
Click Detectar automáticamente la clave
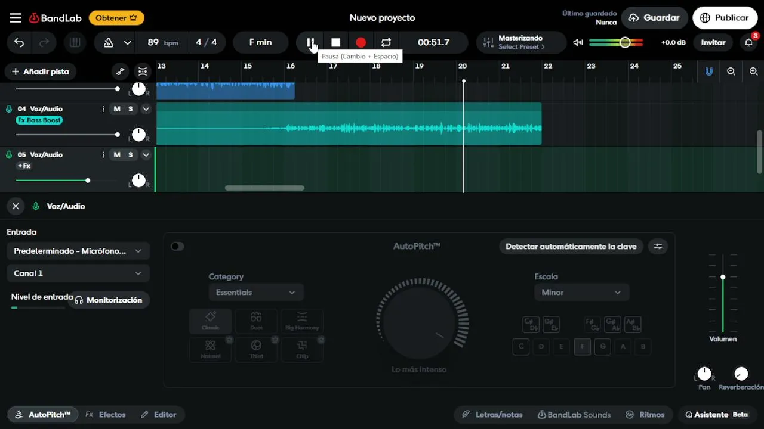(571, 247)
